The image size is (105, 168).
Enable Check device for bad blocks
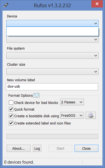pyautogui.click(x=11, y=103)
